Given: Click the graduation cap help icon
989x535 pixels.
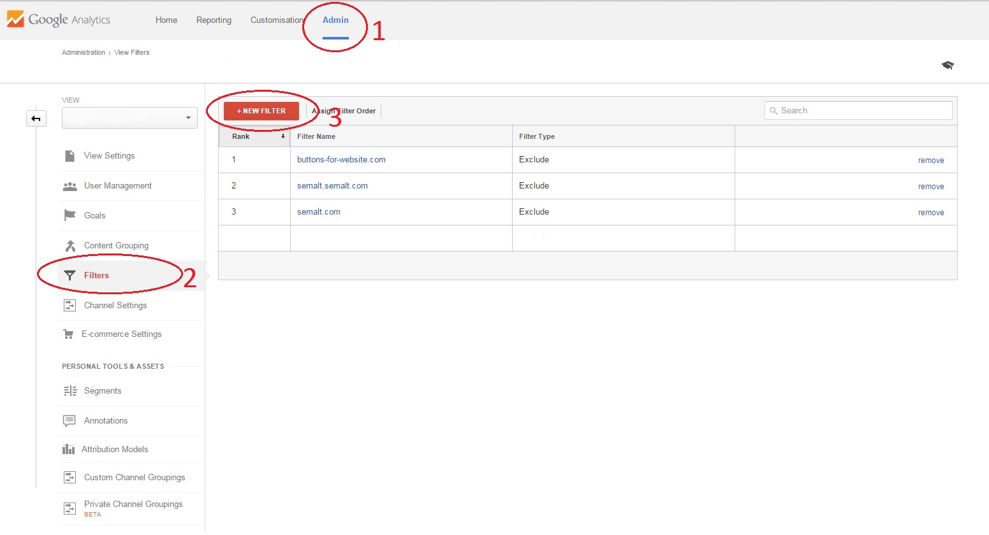Looking at the screenshot, I should pyautogui.click(x=948, y=65).
